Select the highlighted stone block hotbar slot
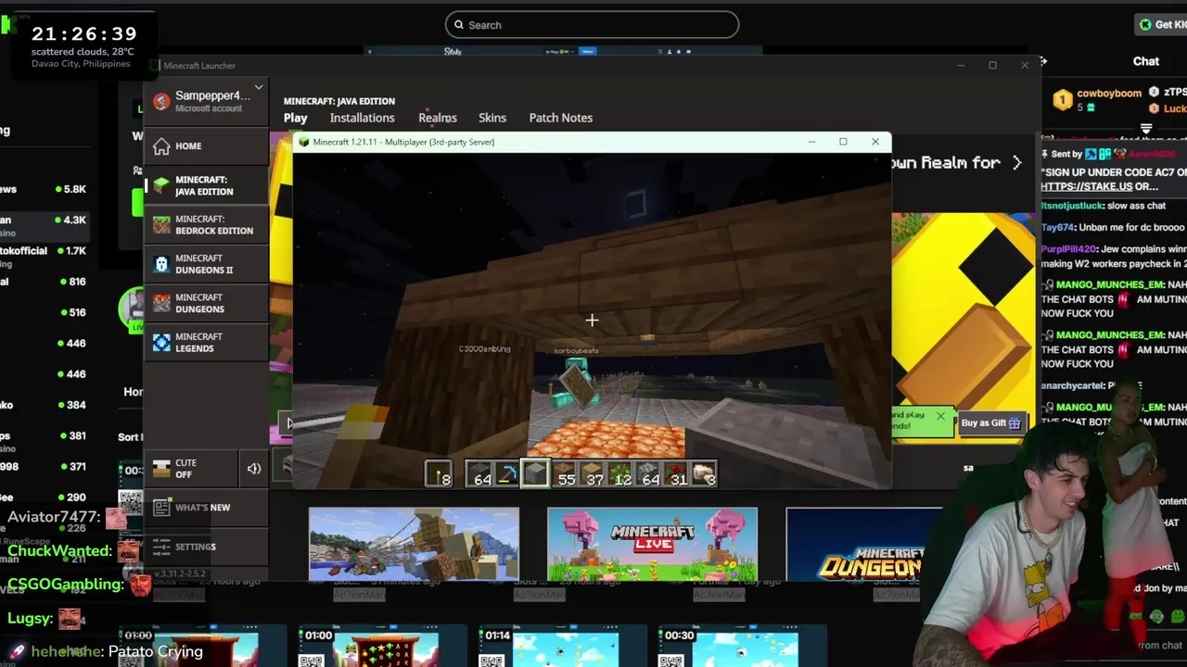This screenshot has height=667, width=1187. 535,473
